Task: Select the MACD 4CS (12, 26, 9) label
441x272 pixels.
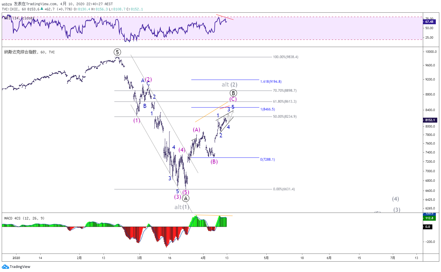Action: pos(24,218)
